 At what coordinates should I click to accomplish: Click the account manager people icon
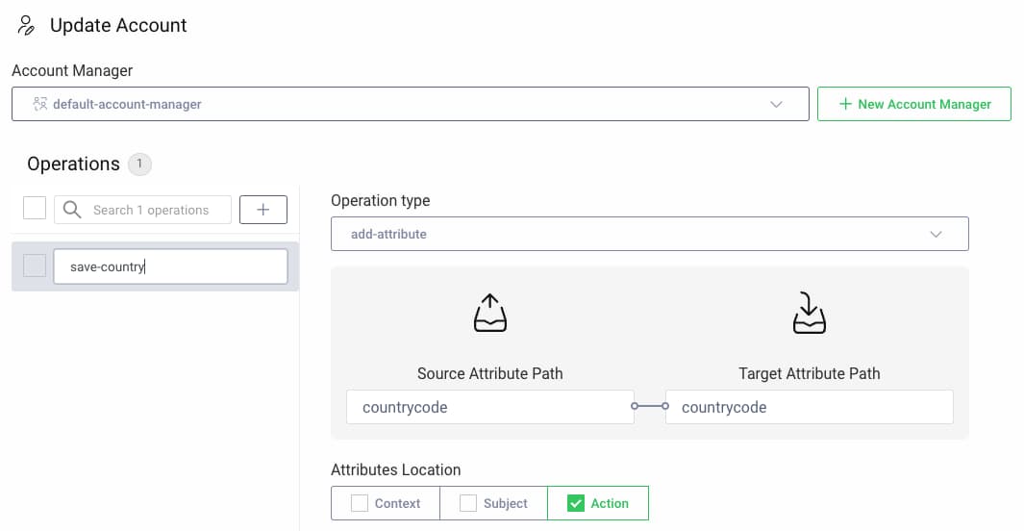pyautogui.click(x=40, y=104)
